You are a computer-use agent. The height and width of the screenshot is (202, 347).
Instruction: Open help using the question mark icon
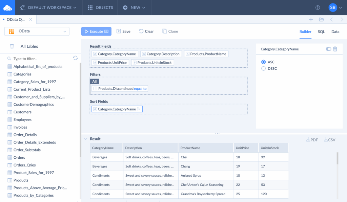click(x=318, y=7)
